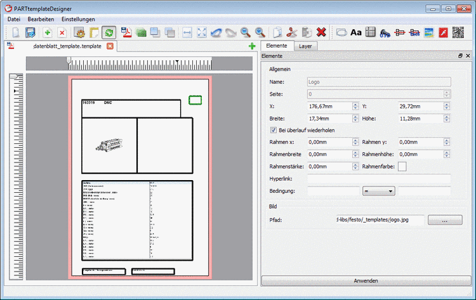Click the yellow ruler page setup icon
The width and height of the screenshot is (476, 300).
[94, 32]
